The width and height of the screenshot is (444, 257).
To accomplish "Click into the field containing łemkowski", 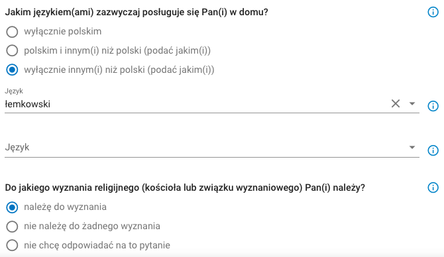I will [197, 104].
